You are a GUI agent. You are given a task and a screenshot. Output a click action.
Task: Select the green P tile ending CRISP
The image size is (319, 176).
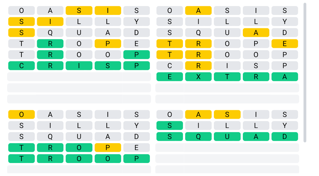[136, 66]
